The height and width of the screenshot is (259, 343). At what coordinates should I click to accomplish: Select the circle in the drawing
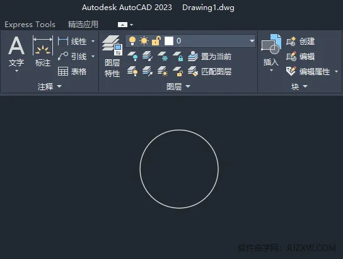coord(179,130)
